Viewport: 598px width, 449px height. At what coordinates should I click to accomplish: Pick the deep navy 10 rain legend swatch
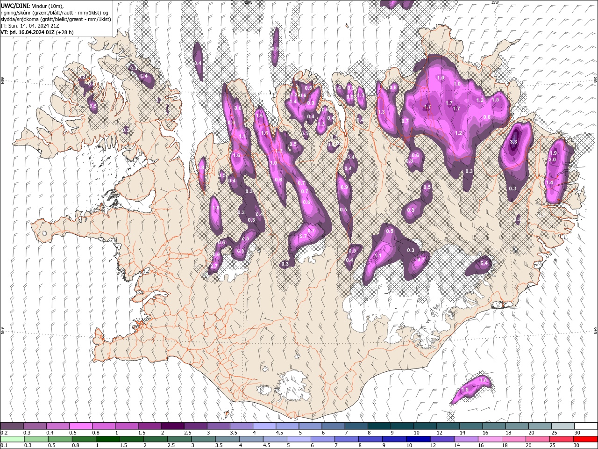[418, 439]
